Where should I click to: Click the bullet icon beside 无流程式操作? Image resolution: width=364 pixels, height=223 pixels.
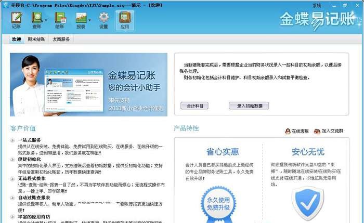(x=12, y=179)
